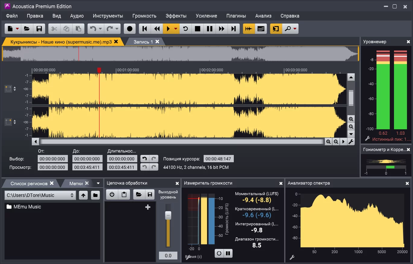This screenshot has height=264, width=413.
Task: Adjust the Выходной уровень output level slider
Action: click(168, 215)
